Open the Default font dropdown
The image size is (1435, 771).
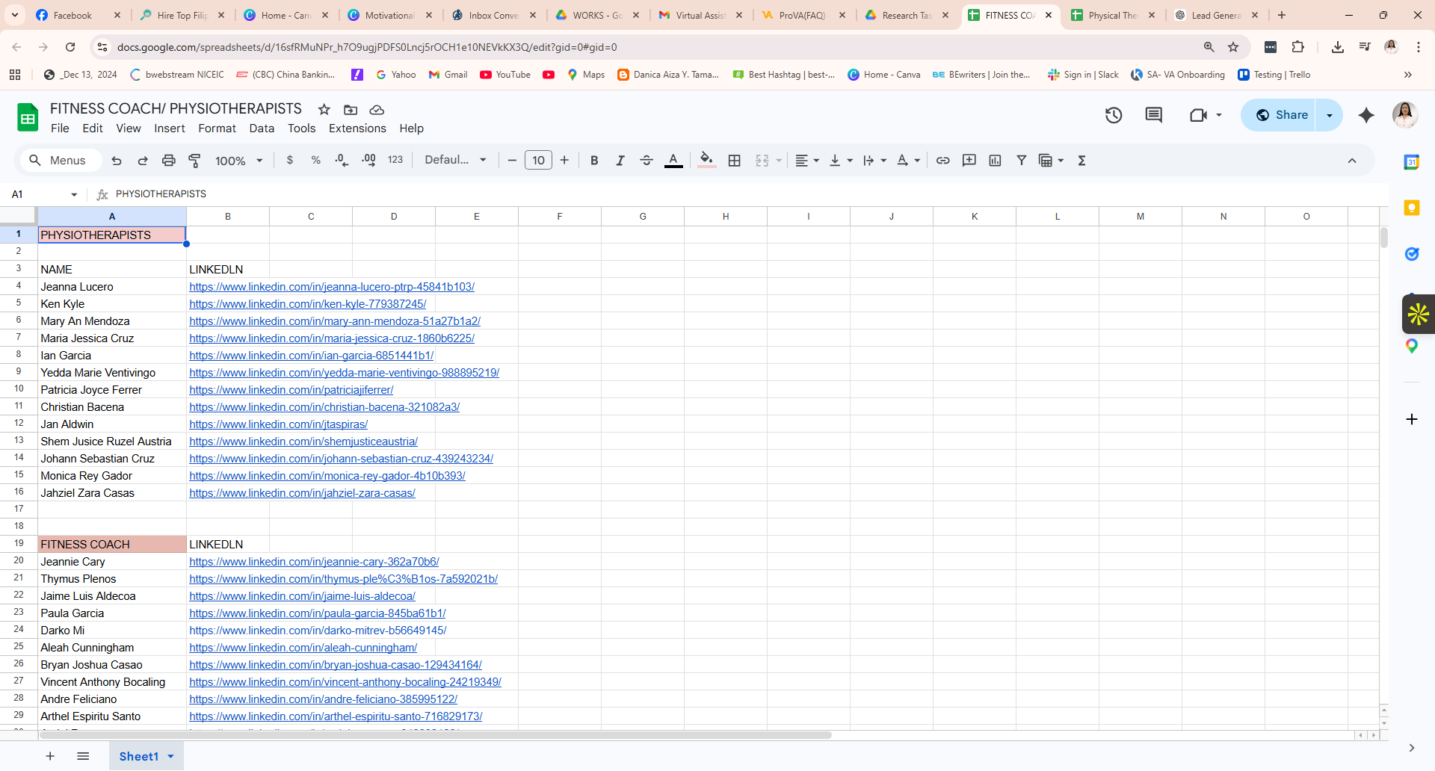pos(455,160)
